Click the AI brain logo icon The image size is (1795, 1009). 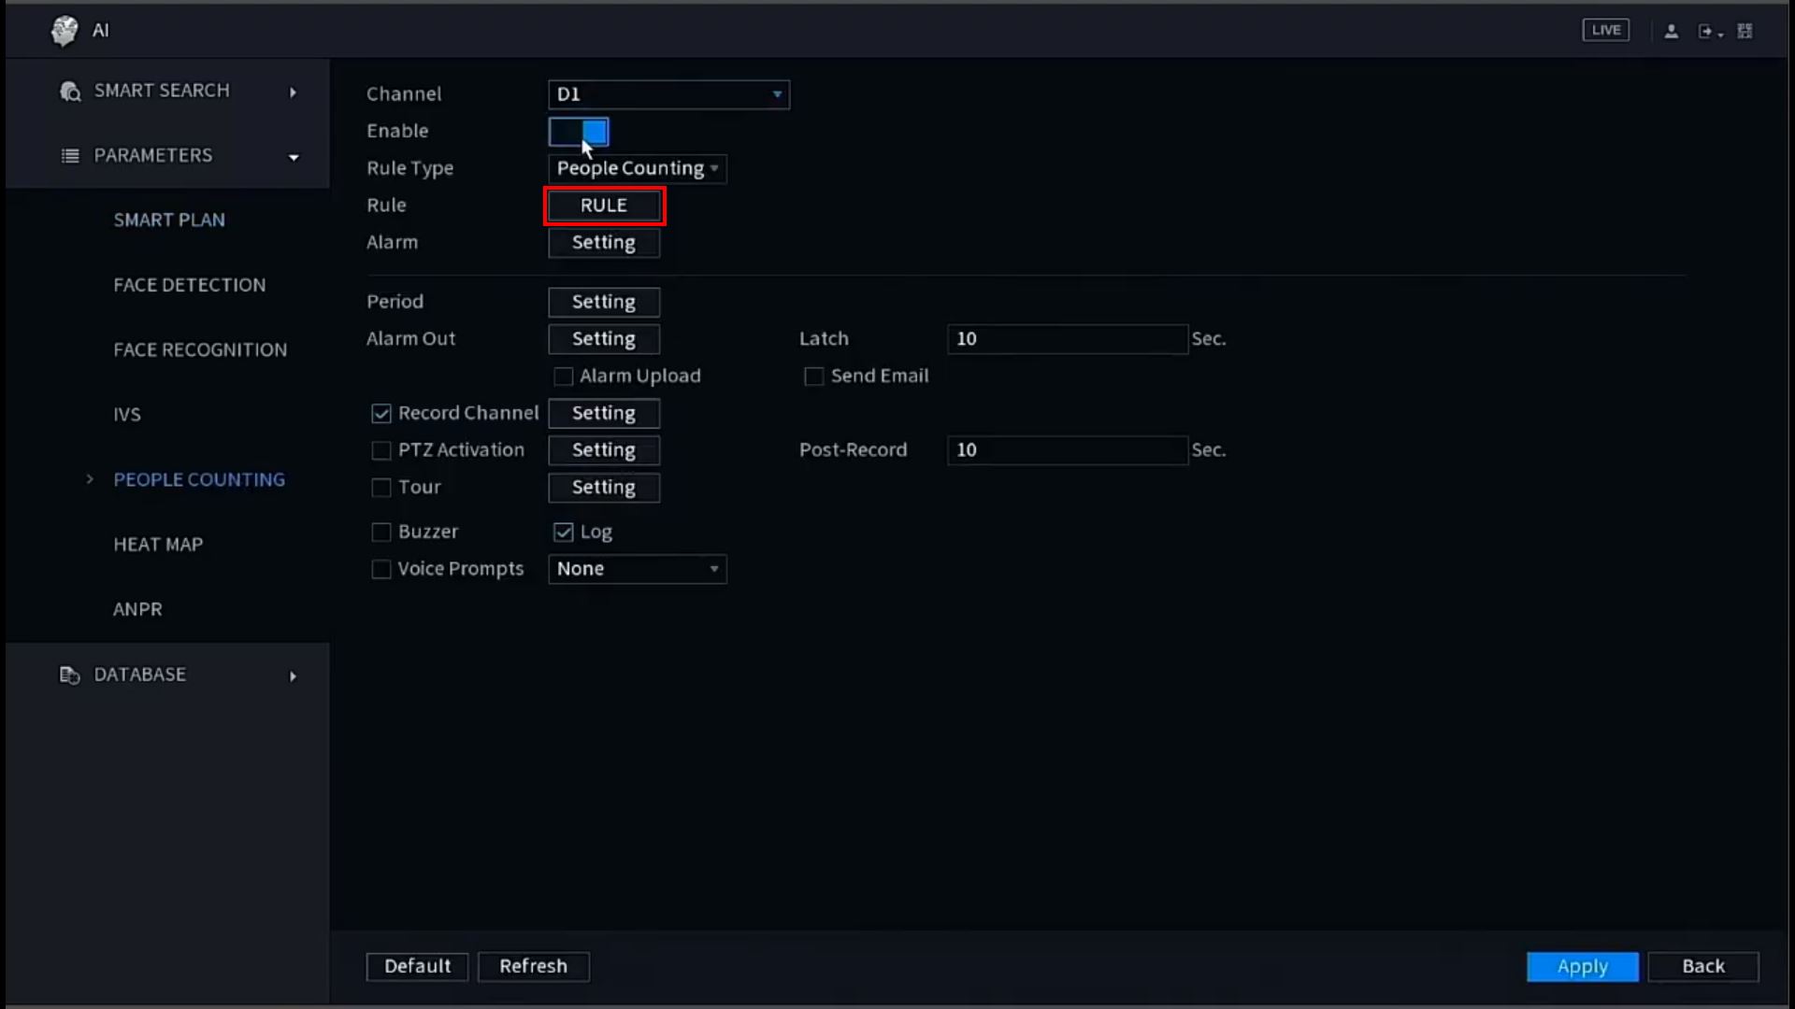(65, 31)
